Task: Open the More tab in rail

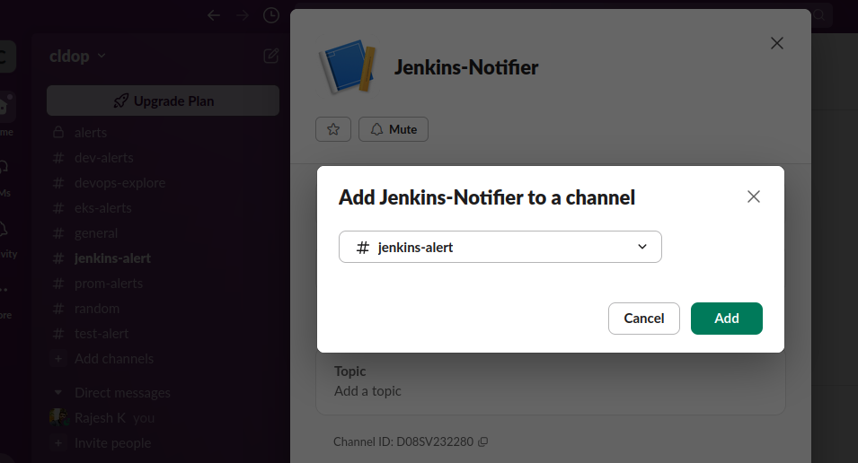Action: coord(5,300)
